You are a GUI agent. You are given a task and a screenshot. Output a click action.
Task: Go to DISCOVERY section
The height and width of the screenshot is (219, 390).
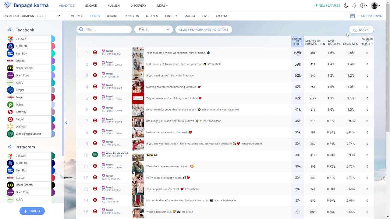[138, 5]
